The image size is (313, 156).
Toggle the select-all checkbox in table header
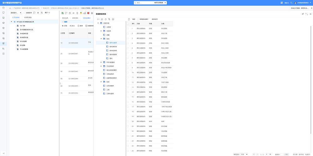click(x=128, y=24)
